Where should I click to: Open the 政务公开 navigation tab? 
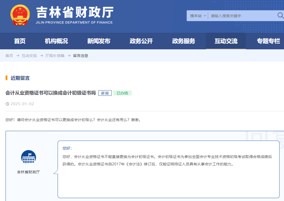pos(141,41)
